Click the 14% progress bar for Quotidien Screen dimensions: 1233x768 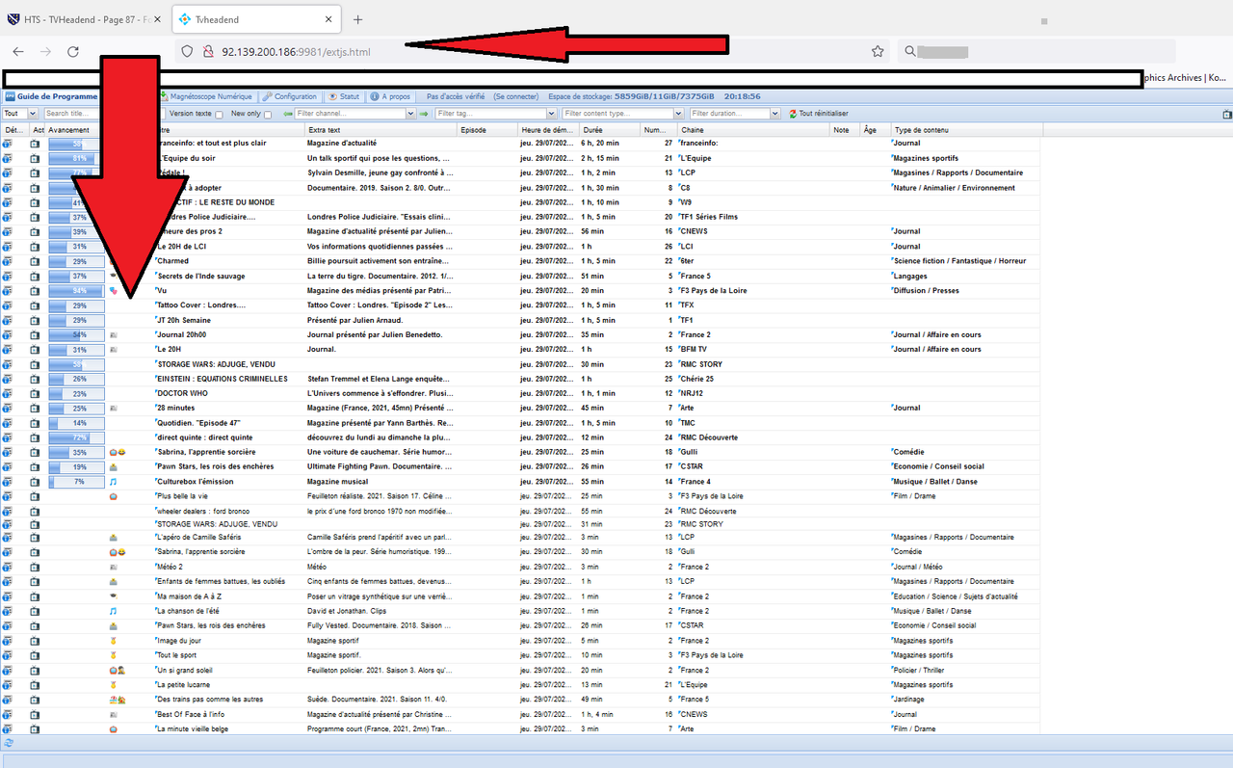(76, 423)
